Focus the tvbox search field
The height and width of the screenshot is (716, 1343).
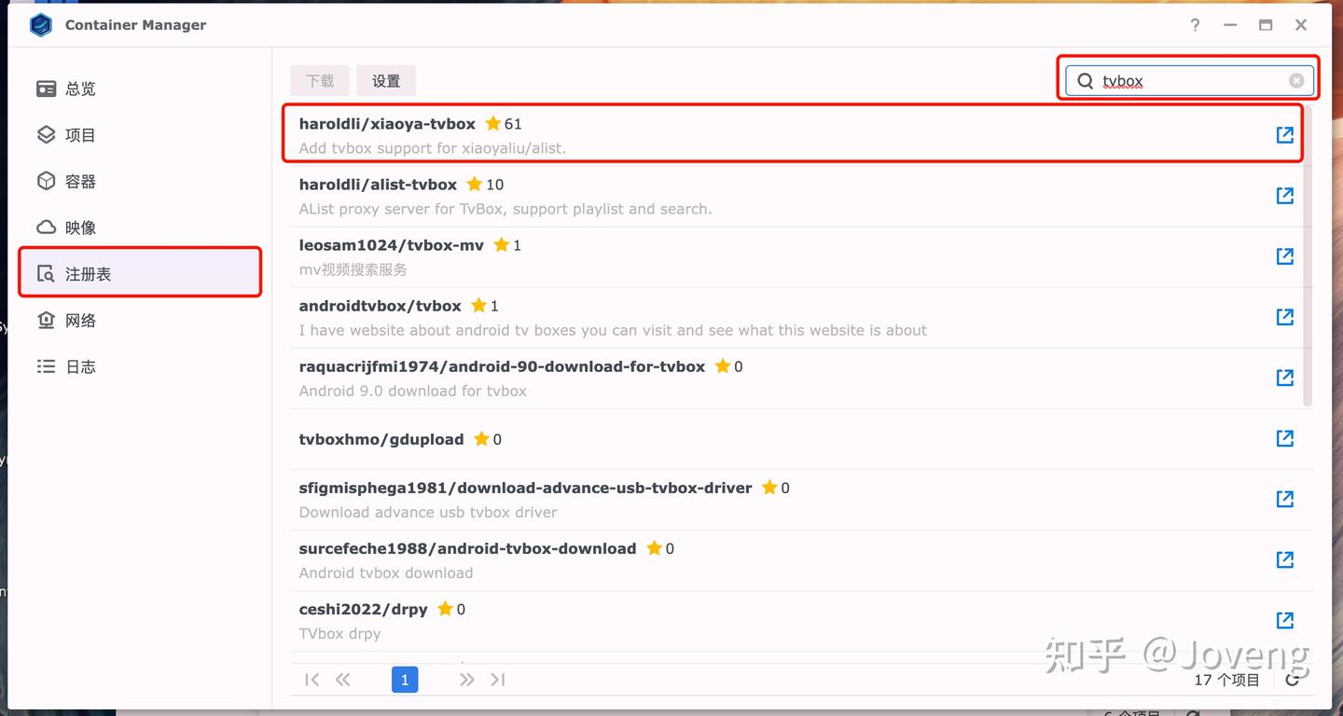pyautogui.click(x=1188, y=81)
